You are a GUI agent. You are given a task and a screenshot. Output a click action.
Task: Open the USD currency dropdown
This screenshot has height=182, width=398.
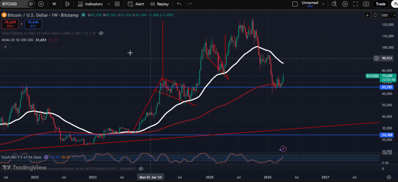pyautogui.click(x=386, y=15)
